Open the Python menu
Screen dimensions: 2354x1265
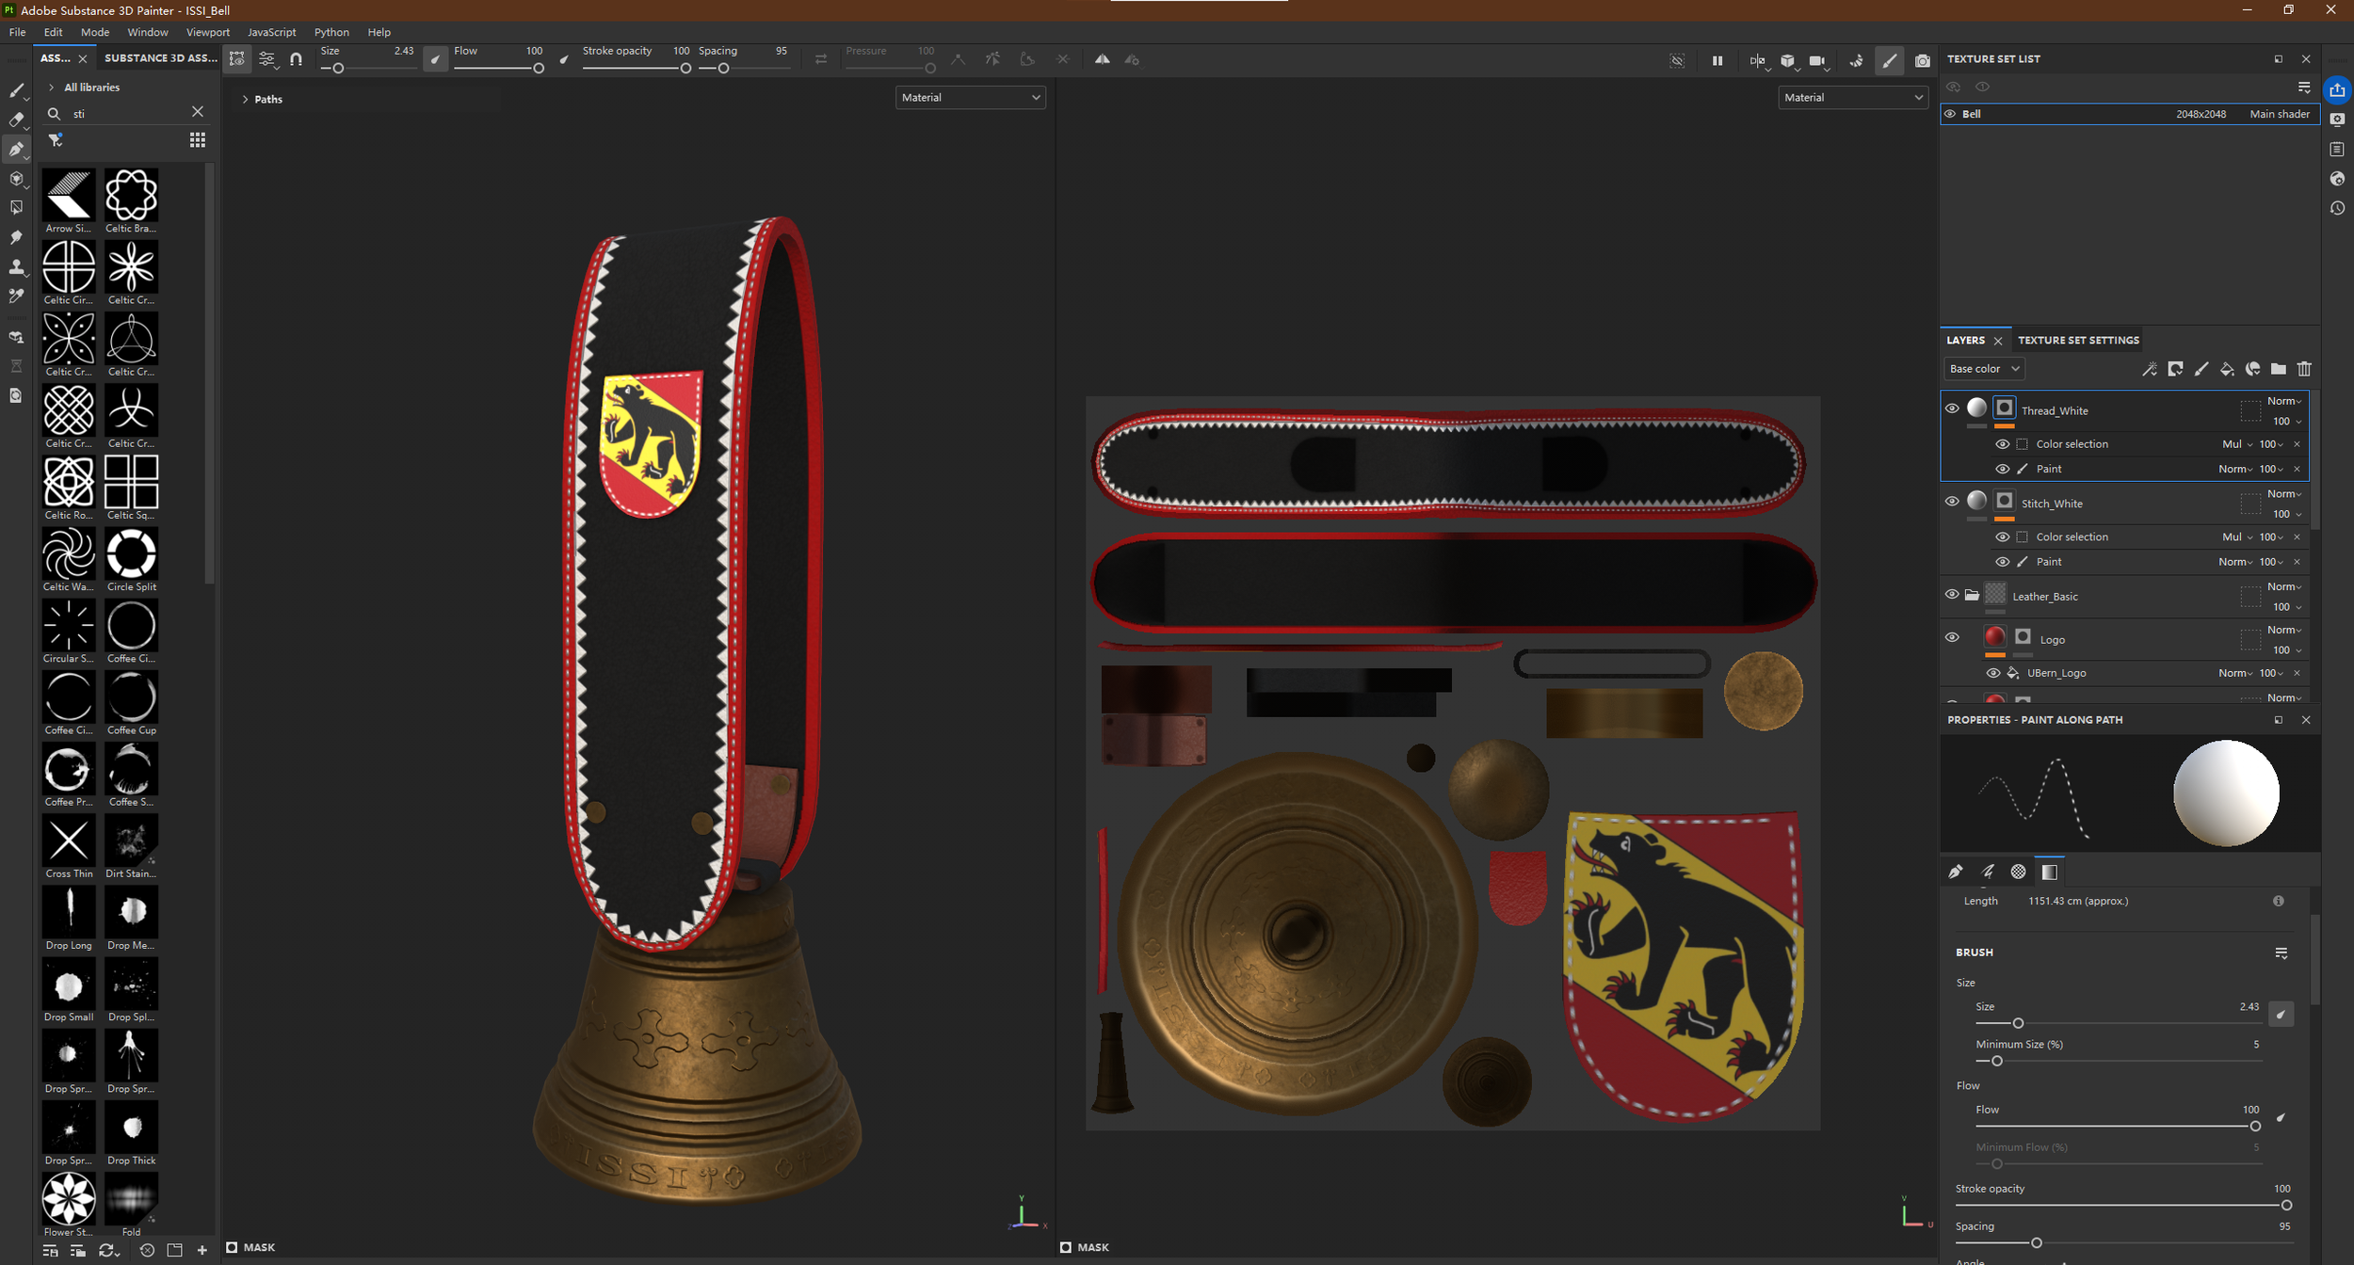[331, 32]
